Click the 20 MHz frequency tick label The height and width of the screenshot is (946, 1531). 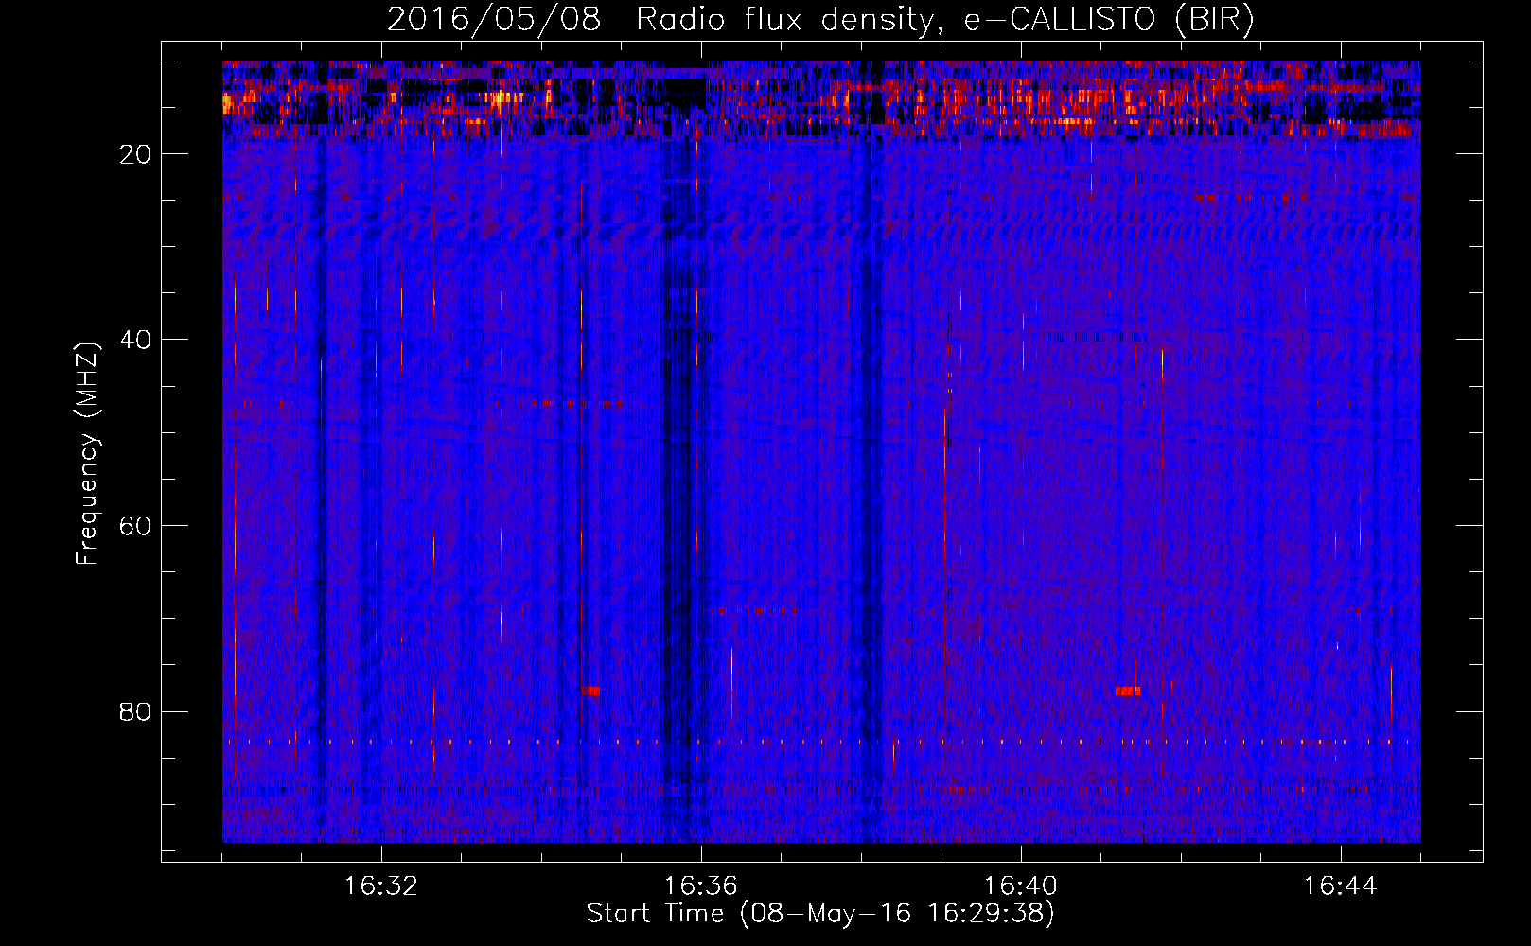[136, 154]
